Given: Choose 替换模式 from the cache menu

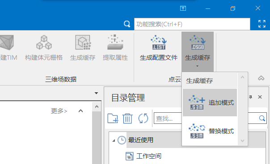Looking at the screenshot, I should click(x=210, y=131).
